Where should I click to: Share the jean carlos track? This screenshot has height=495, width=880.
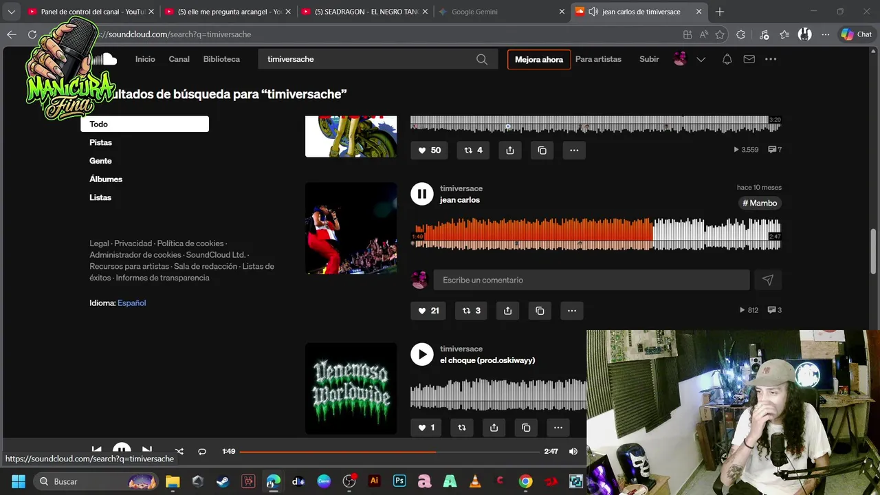coord(507,311)
